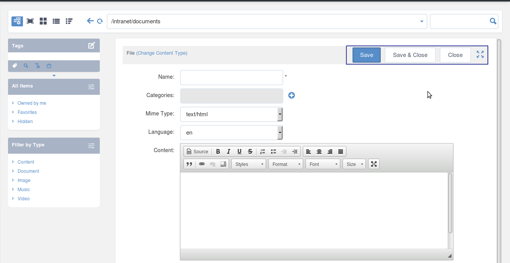Justify text alignment
Viewport: 510px width, 263px height.
tap(341, 151)
